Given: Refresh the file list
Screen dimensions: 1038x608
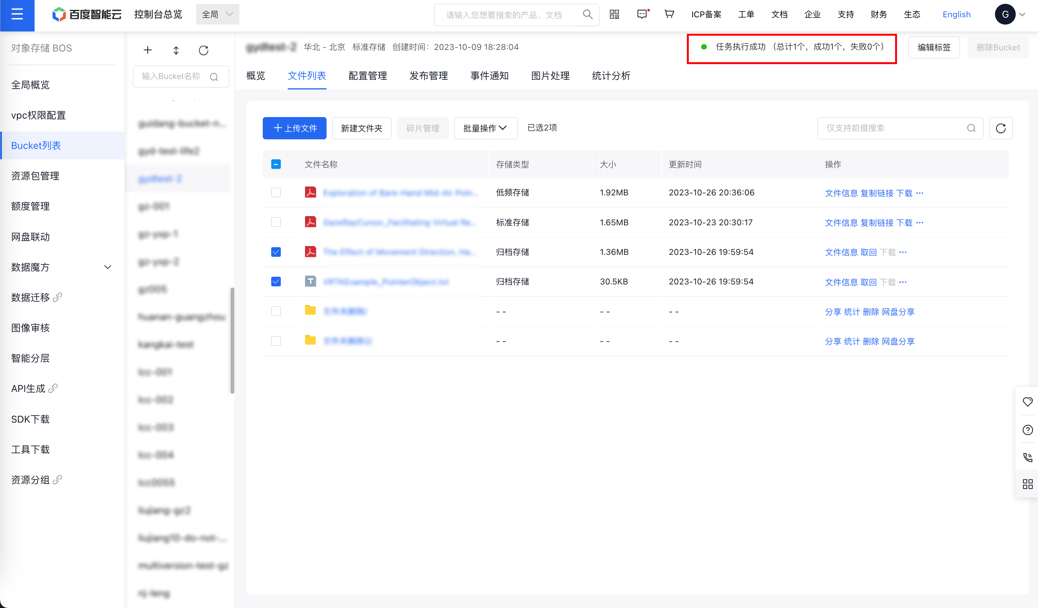Looking at the screenshot, I should (1000, 128).
